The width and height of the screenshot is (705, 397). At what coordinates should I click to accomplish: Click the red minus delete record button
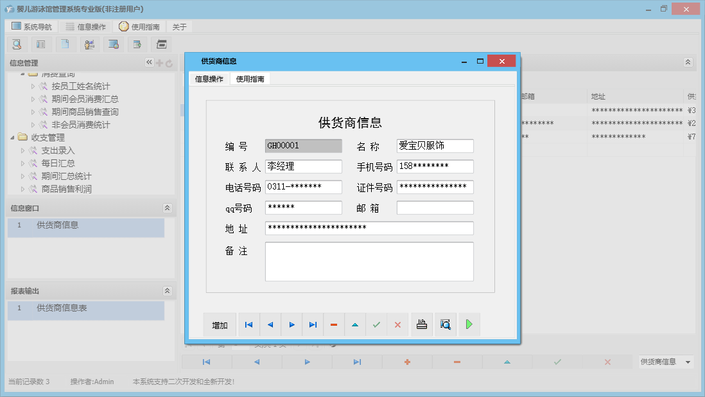(334, 325)
